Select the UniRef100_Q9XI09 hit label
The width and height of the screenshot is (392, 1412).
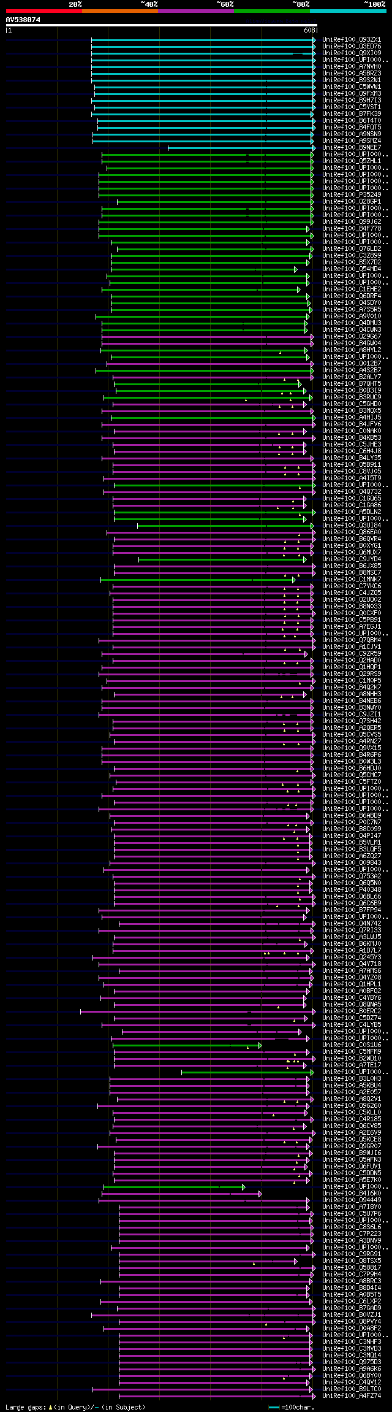[352, 53]
